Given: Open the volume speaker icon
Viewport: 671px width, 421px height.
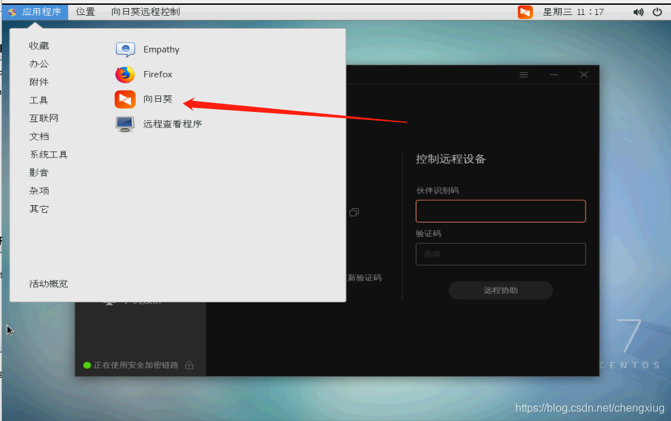Looking at the screenshot, I should [x=638, y=12].
